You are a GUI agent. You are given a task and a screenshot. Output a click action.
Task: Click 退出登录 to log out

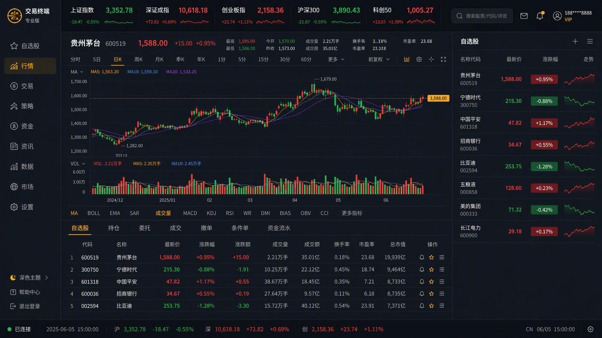point(25,306)
